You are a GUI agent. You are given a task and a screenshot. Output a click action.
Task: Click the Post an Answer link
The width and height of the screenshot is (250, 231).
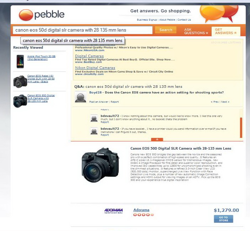tap(99, 102)
